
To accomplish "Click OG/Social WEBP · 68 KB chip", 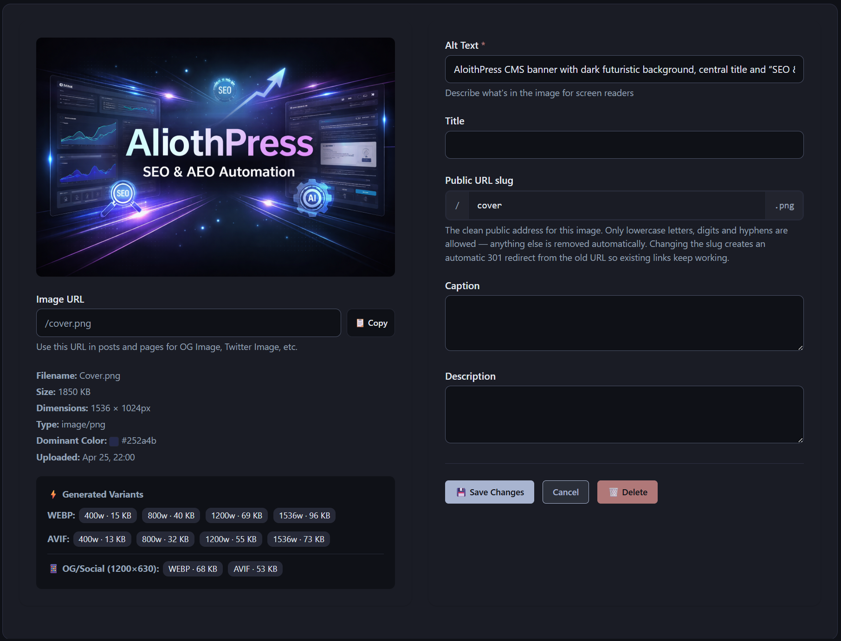I will (x=193, y=569).
